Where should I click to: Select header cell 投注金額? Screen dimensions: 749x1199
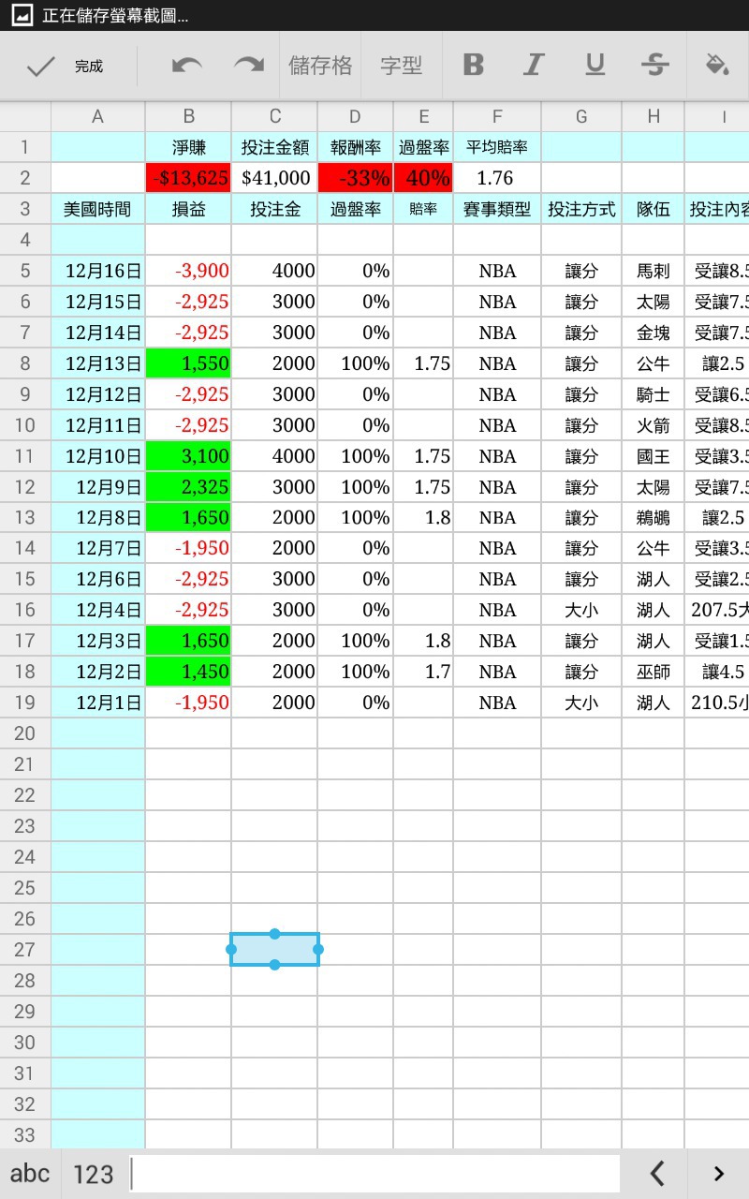pos(274,147)
